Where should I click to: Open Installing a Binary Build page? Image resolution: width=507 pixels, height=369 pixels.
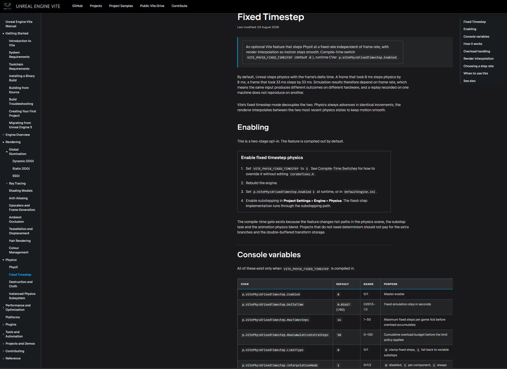click(x=22, y=78)
